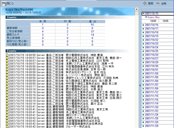The image size is (174, 128).
Task: Select the 2007/11/28 tree entry
Action: click(152, 126)
